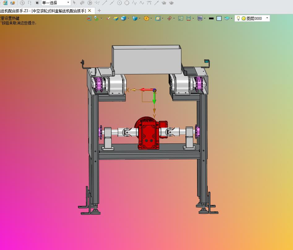Viewport: 293px width, 250px height.
Task: Click the black line color swatch
Action: [211, 18]
